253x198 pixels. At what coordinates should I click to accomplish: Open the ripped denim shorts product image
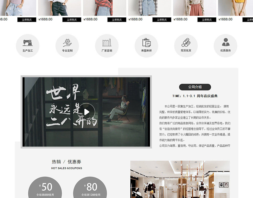click(18, 8)
